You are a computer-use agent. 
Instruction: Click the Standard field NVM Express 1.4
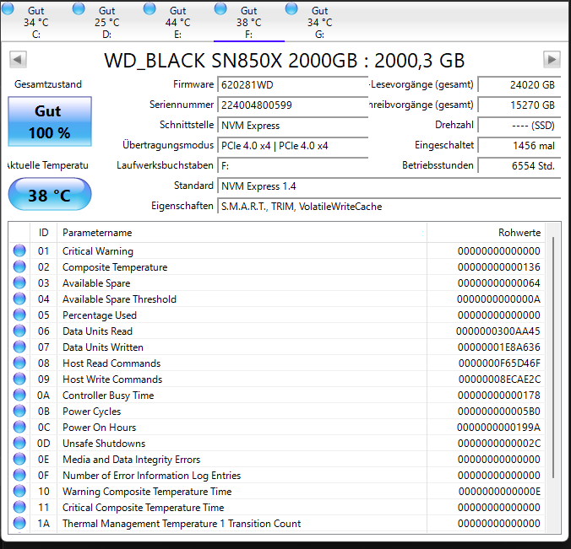tap(389, 186)
